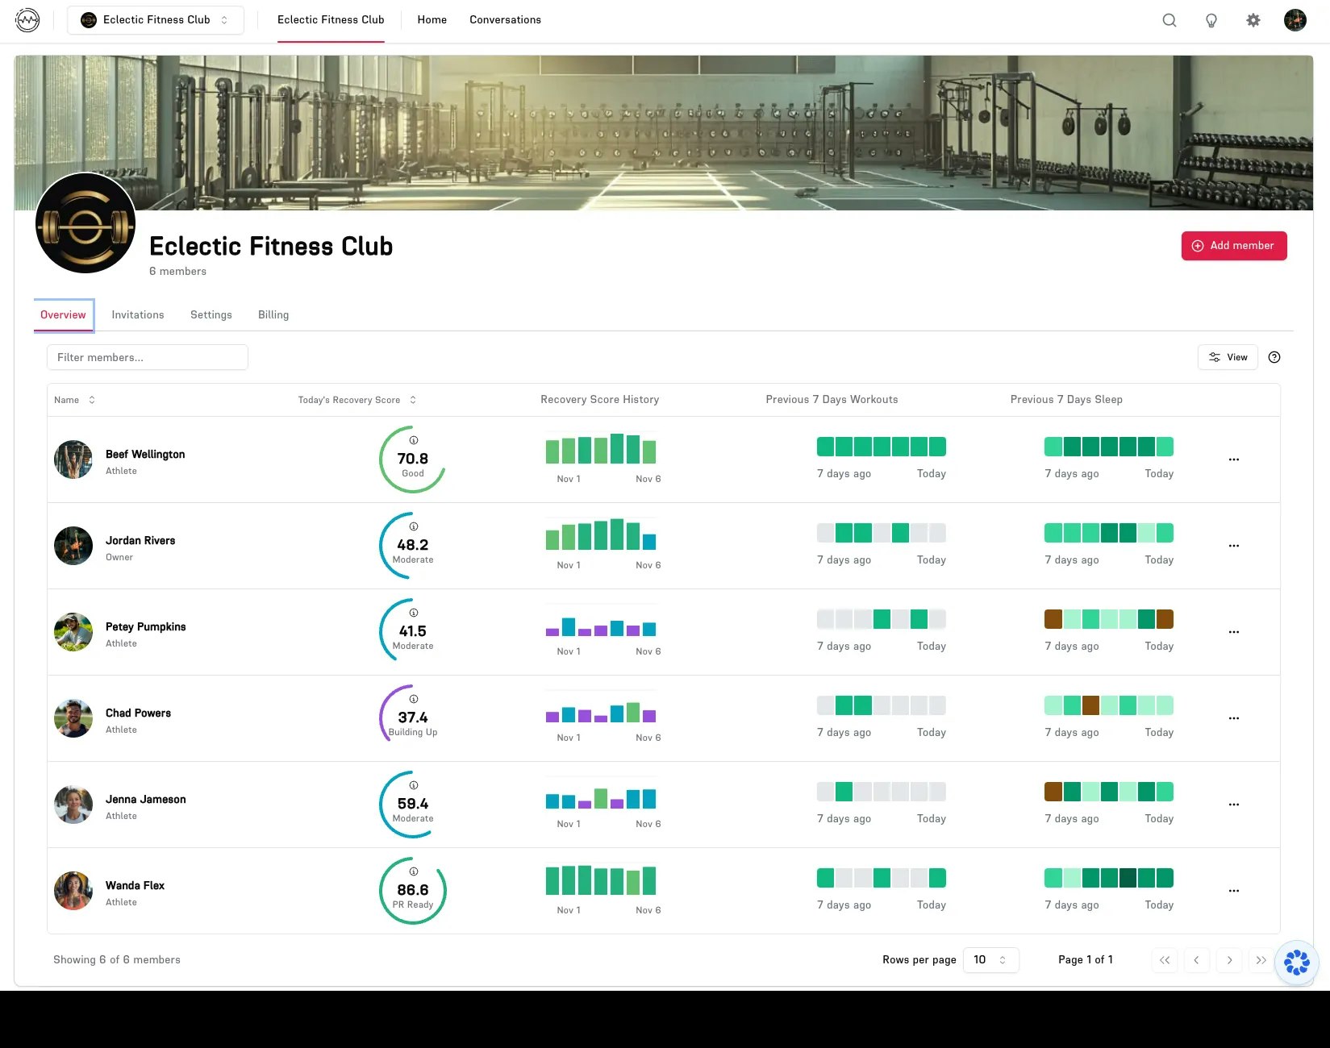
Task: Open the View options button
Action: (1227, 357)
